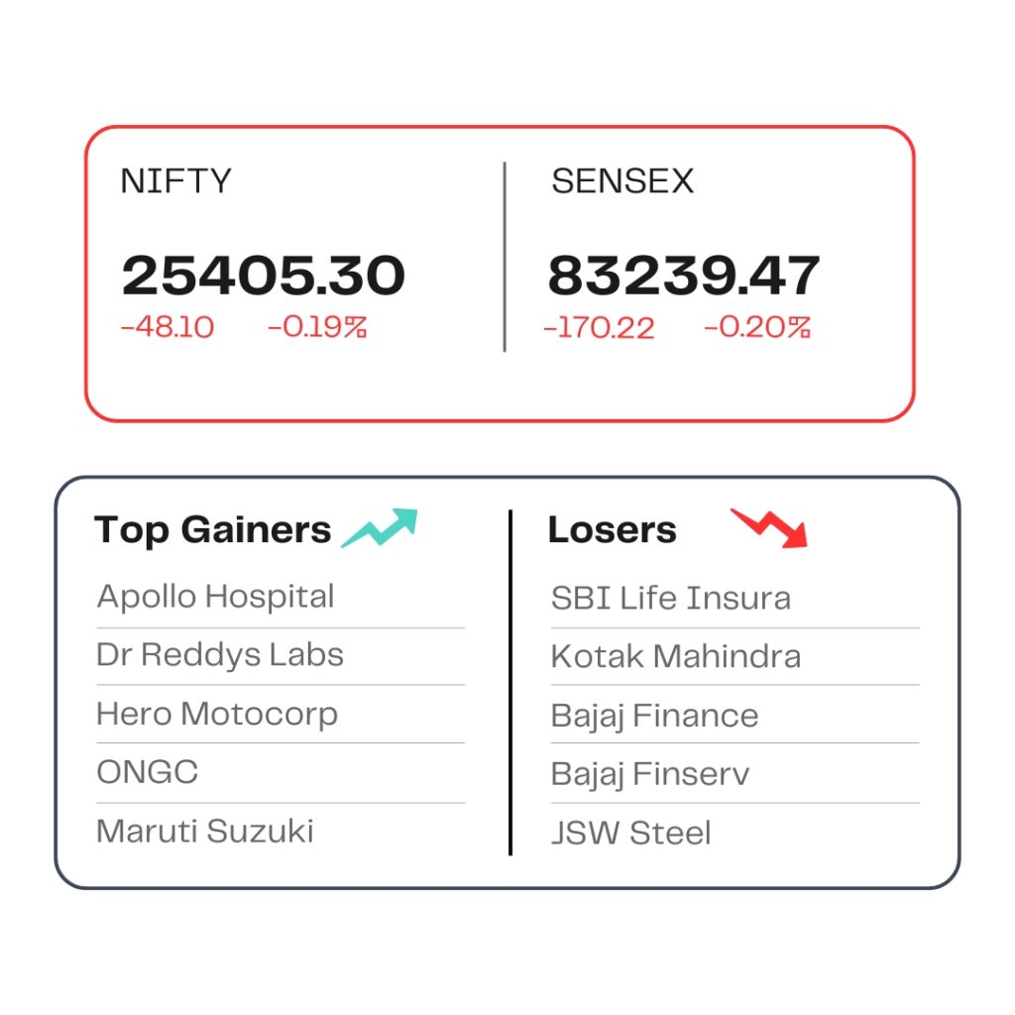Click the red downward trend arrow icon

769,528
